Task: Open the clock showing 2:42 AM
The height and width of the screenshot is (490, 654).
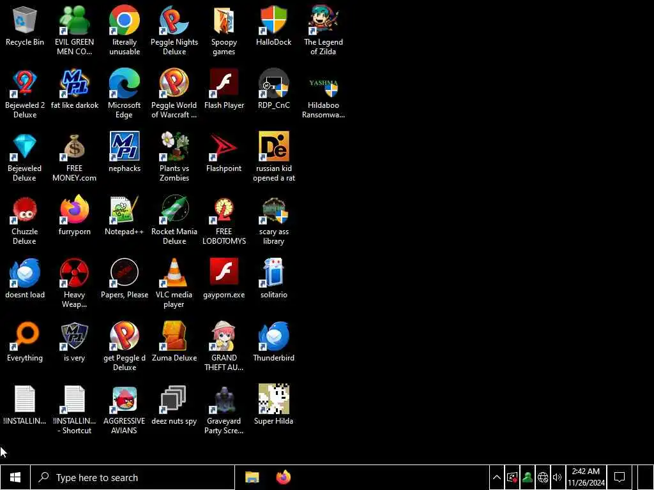Action: (586, 477)
